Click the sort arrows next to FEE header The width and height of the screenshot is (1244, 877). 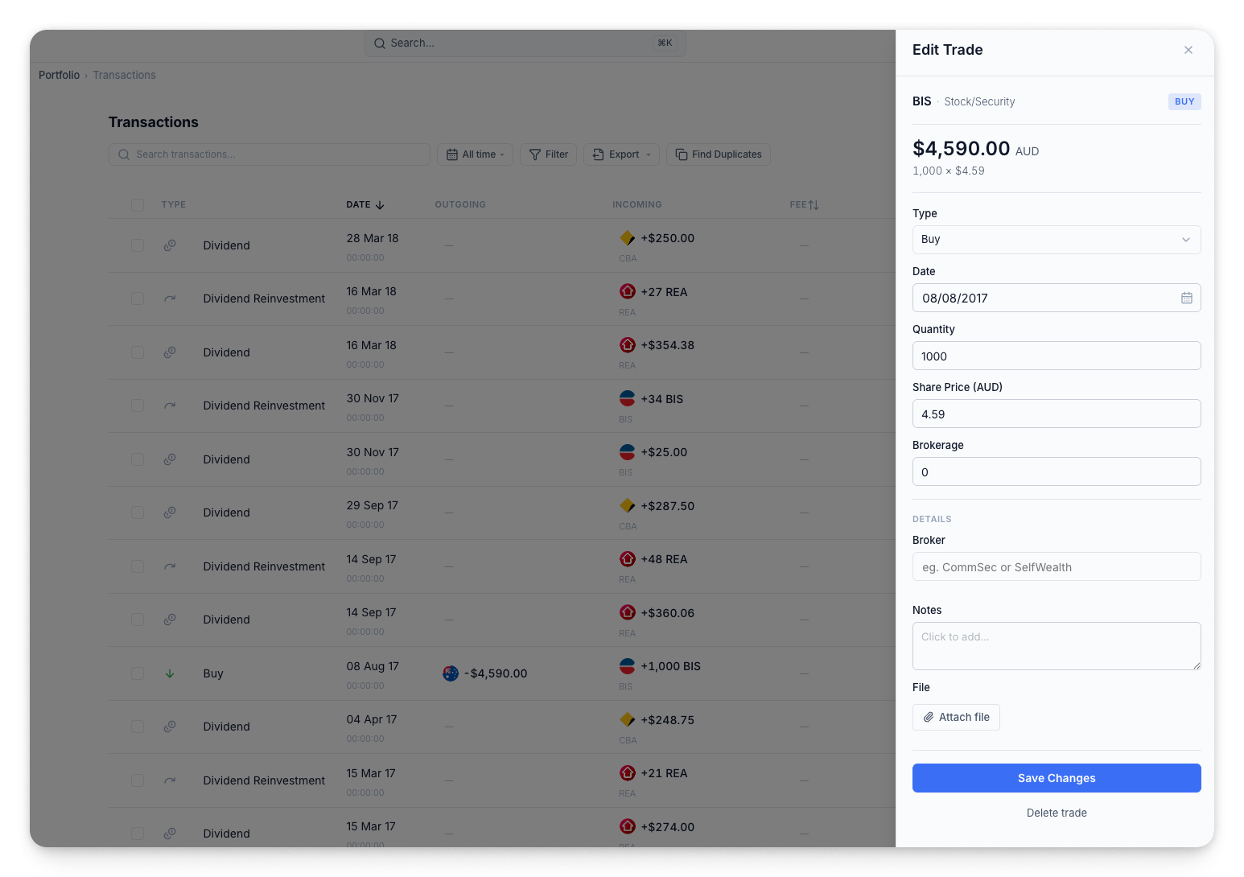point(814,205)
